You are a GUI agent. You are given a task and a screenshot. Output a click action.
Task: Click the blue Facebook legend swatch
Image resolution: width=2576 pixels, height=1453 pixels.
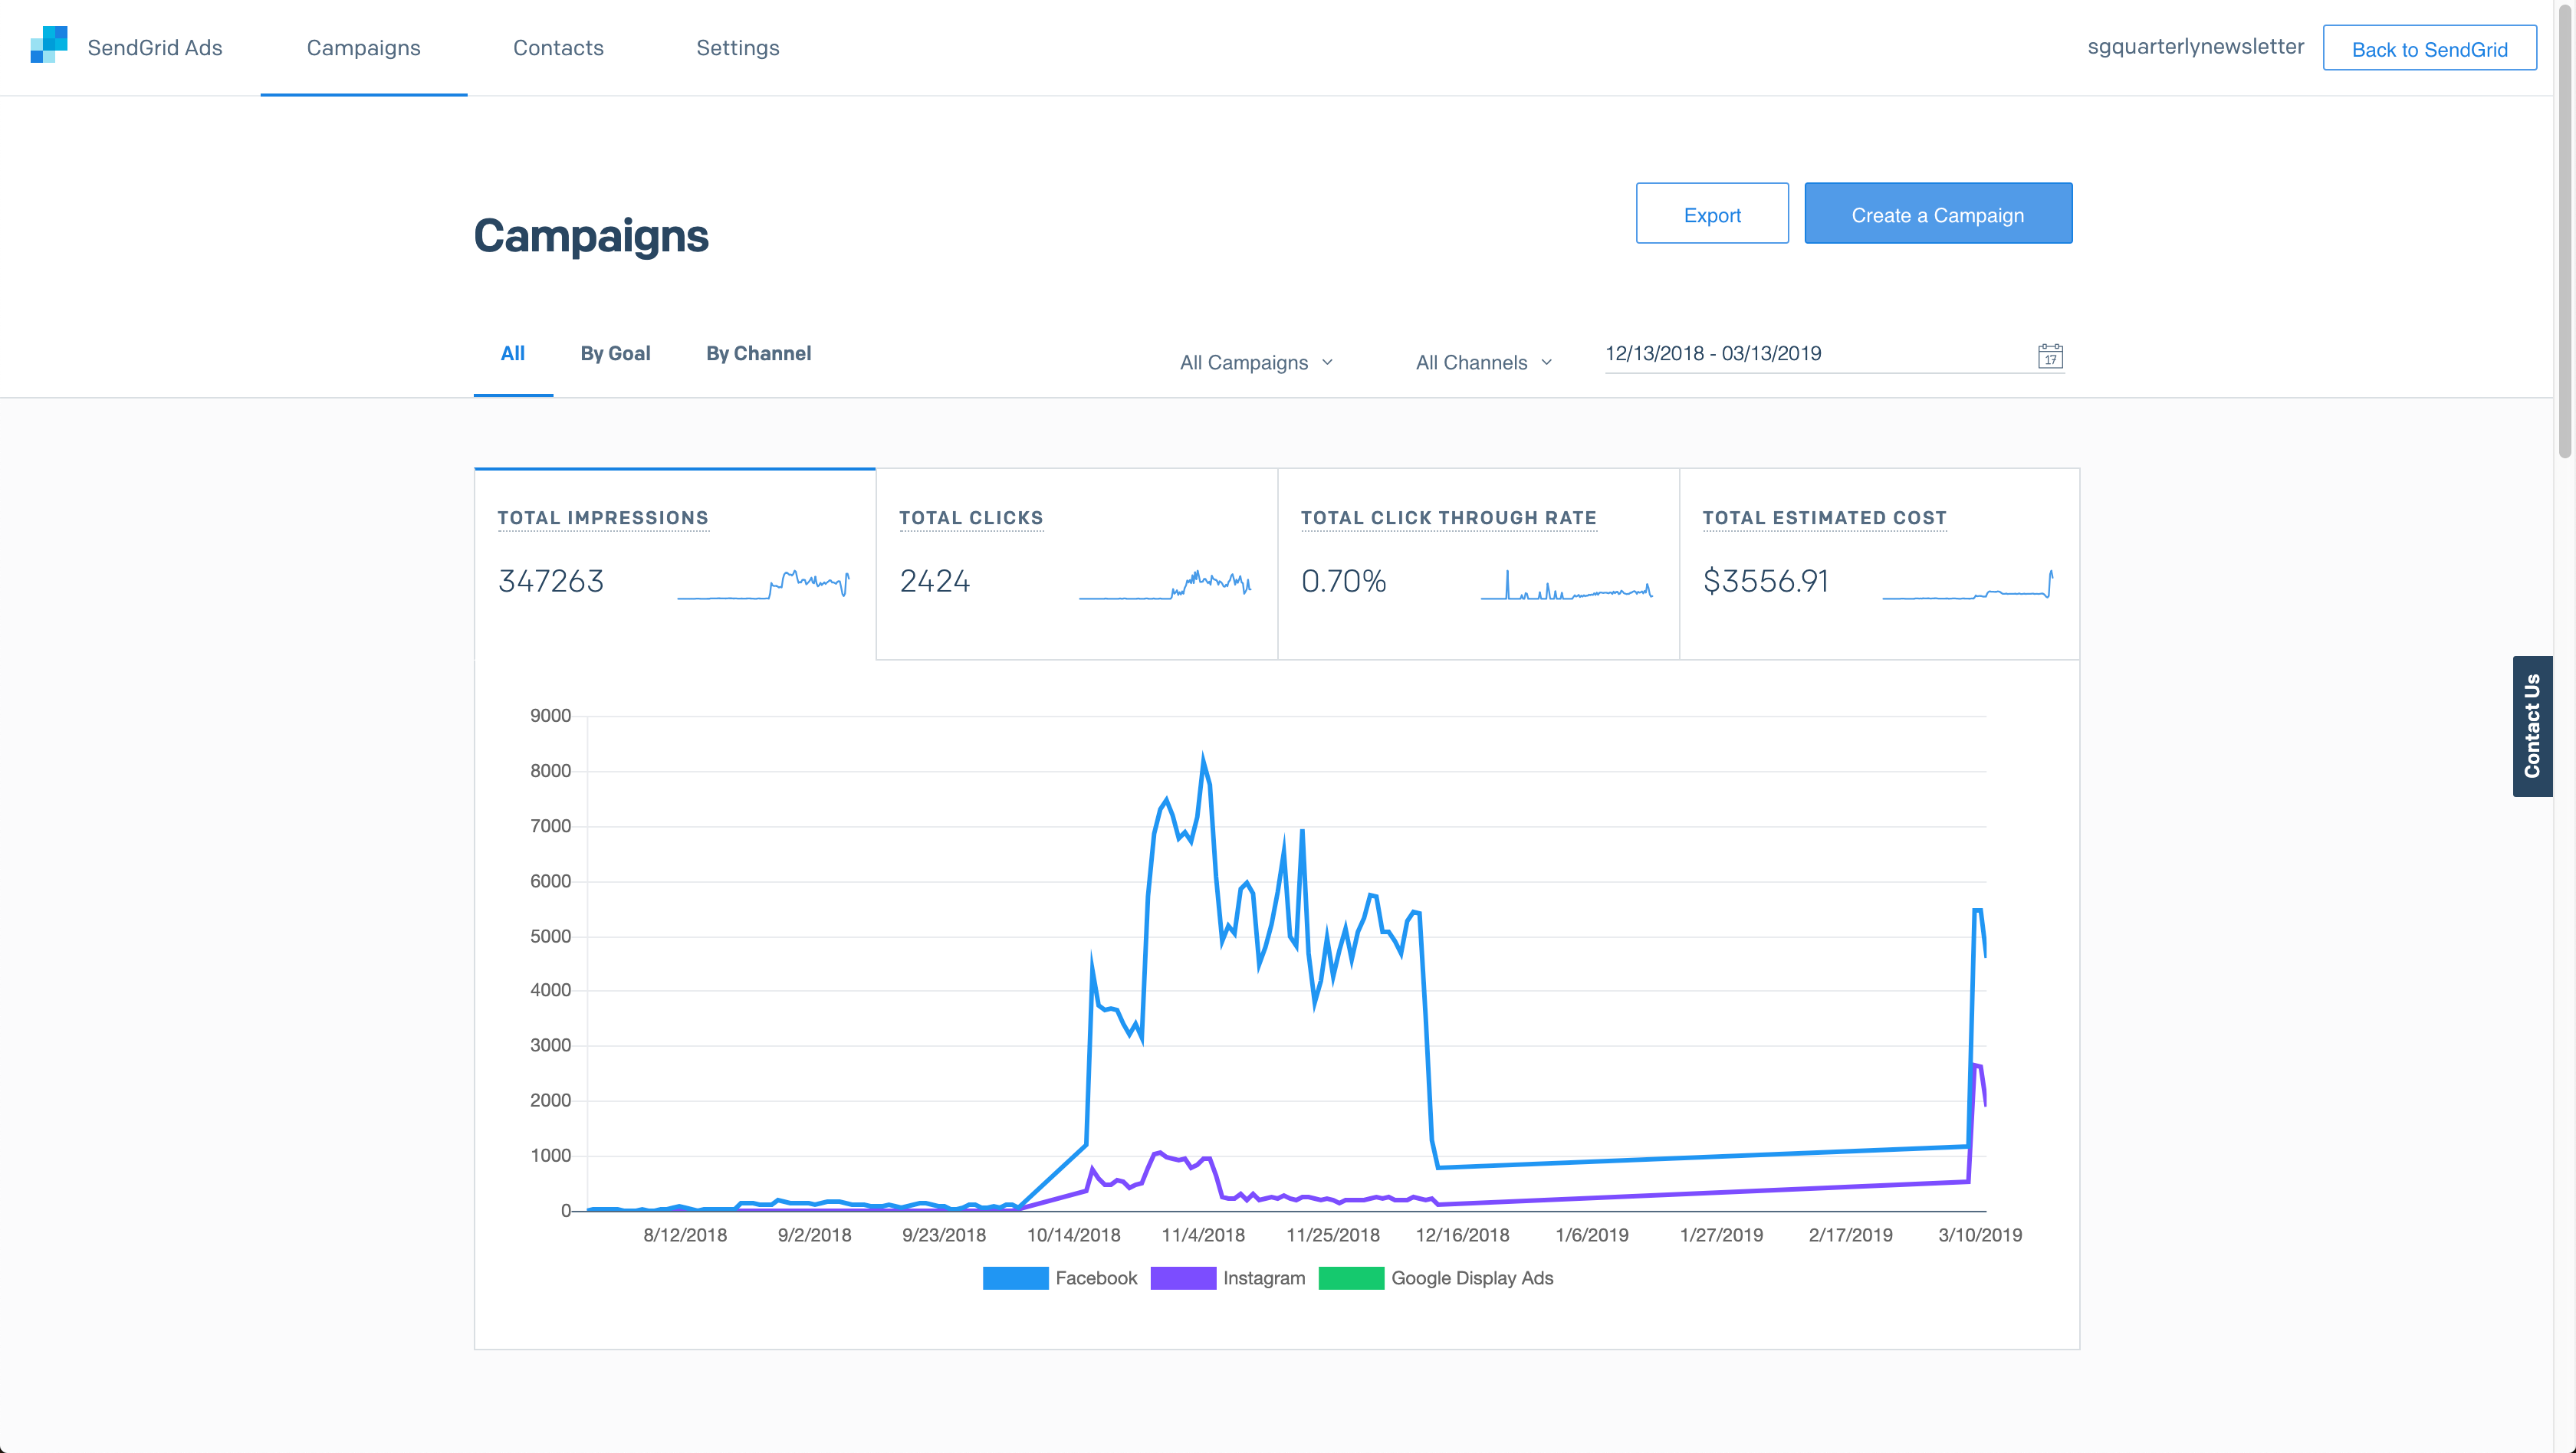1015,1277
